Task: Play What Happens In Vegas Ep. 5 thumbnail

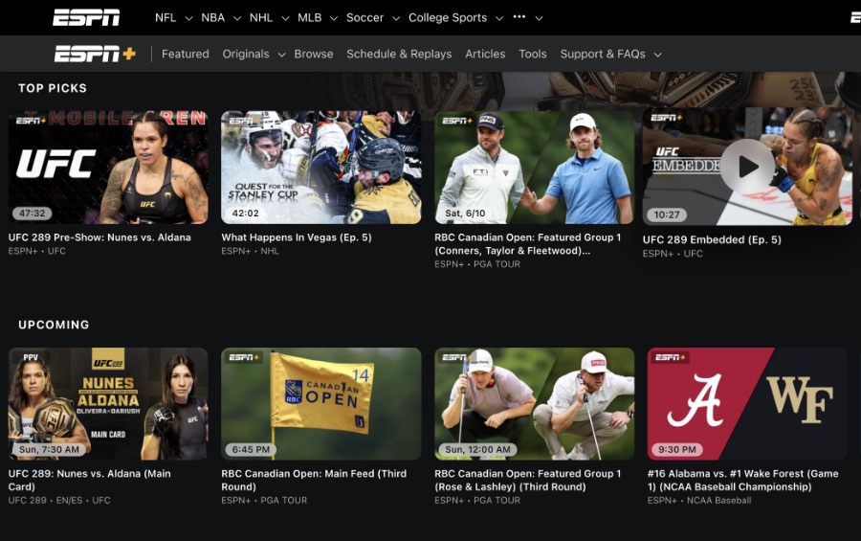Action: [321, 168]
